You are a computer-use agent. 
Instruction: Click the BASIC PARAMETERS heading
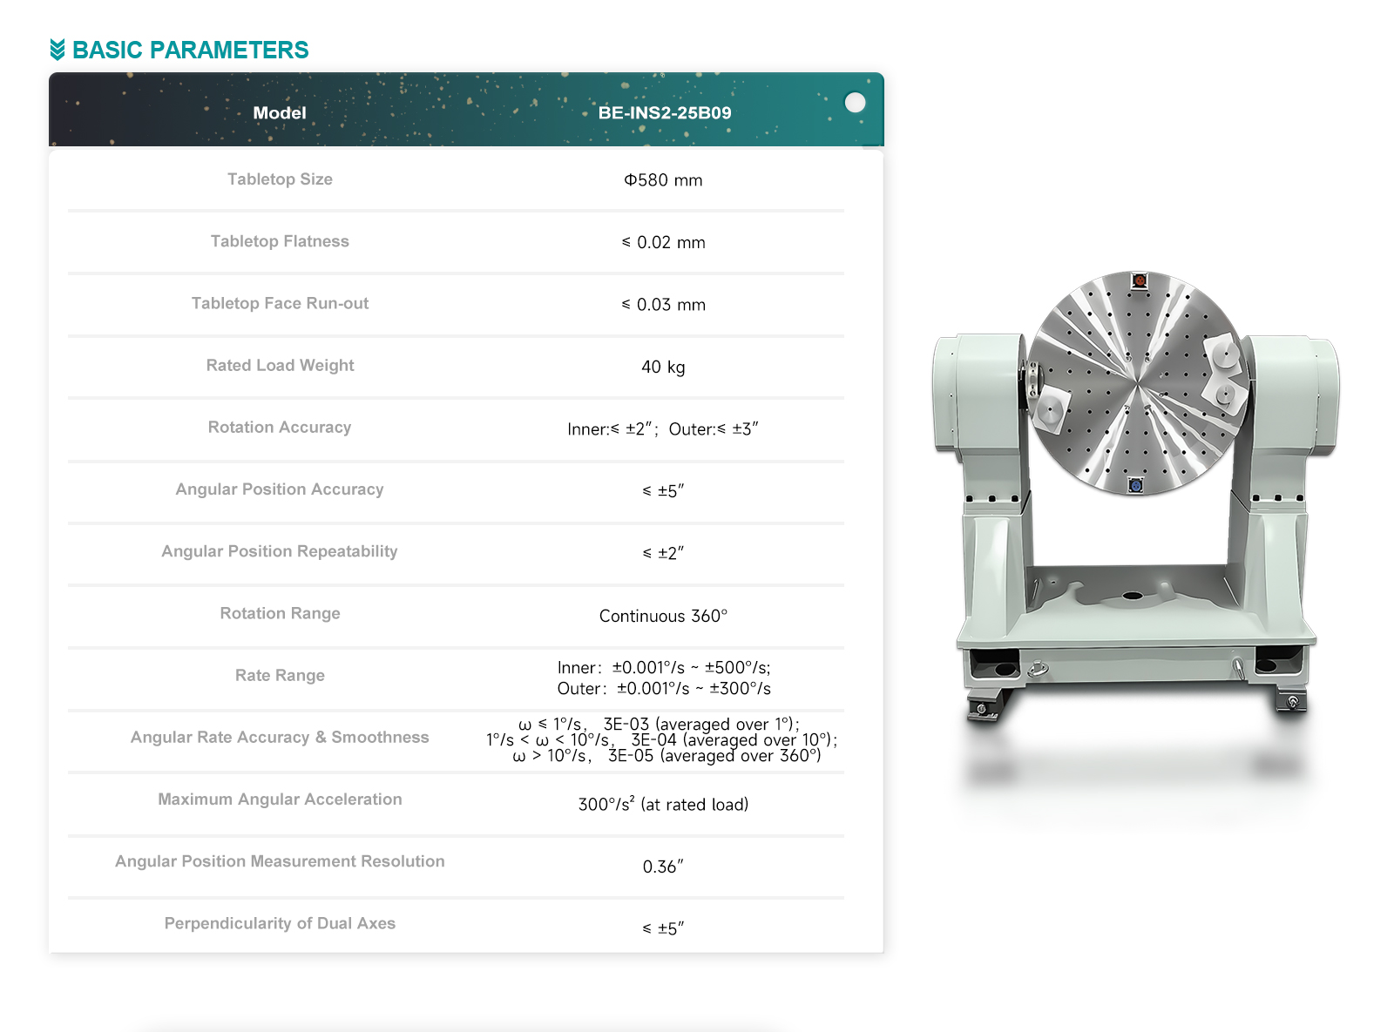point(190,50)
